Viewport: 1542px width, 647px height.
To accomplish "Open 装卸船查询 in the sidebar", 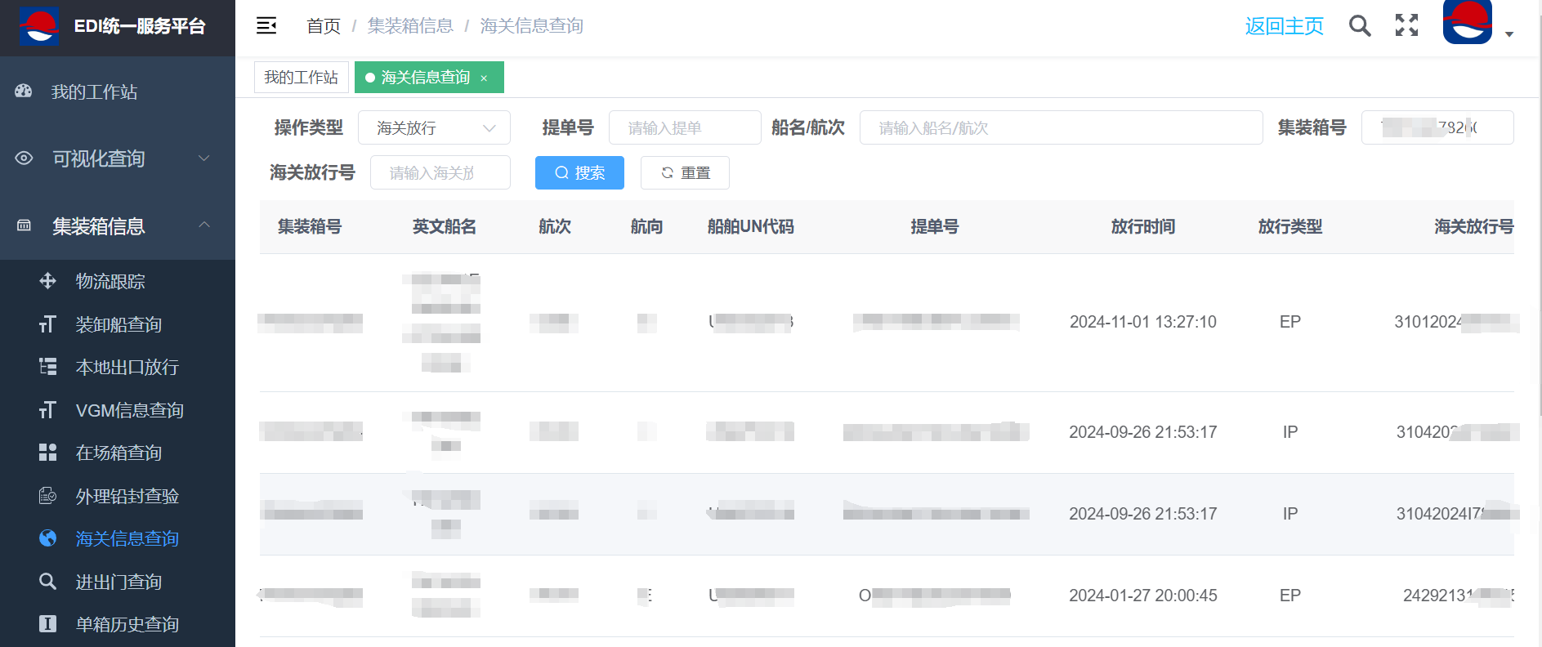I will pos(118,325).
